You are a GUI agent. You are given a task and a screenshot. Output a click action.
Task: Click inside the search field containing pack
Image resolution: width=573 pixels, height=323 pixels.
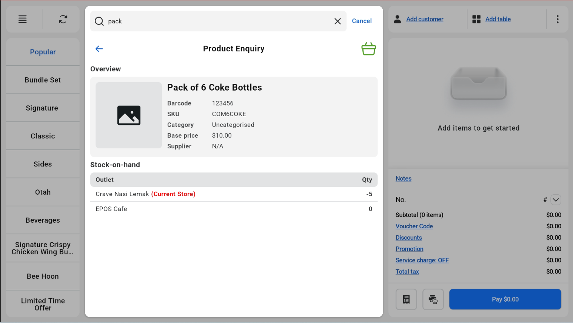coord(219,21)
